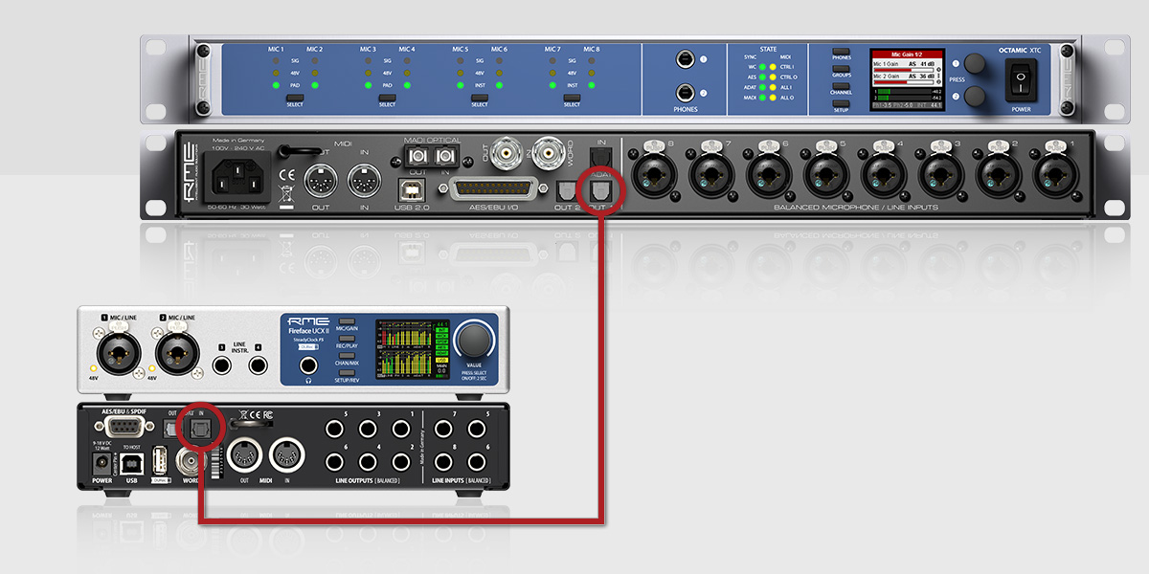Push the SELECT button under MIC 3/4

click(387, 98)
